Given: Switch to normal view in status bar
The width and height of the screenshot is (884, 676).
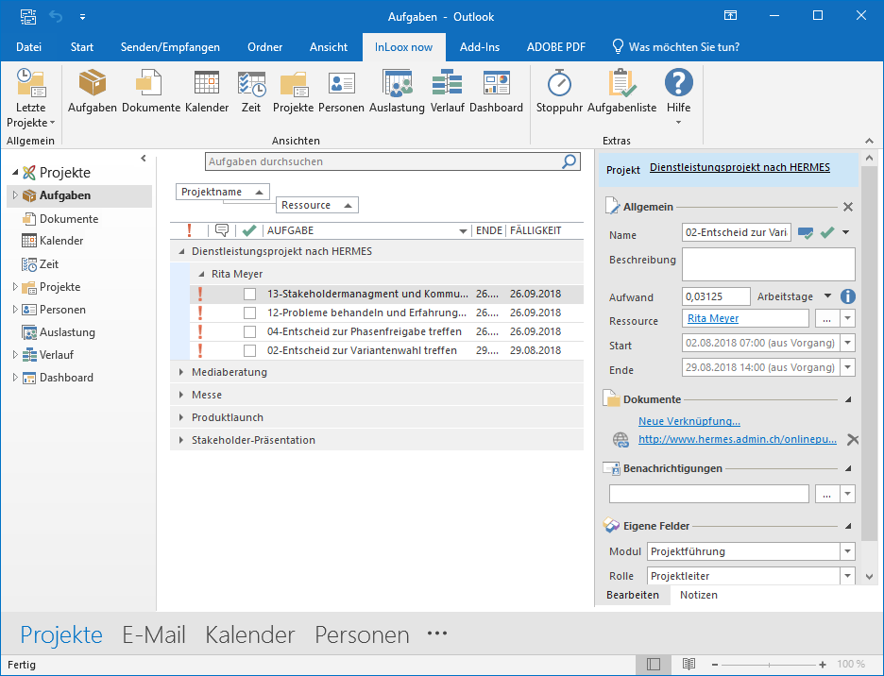Looking at the screenshot, I should pyautogui.click(x=654, y=664).
